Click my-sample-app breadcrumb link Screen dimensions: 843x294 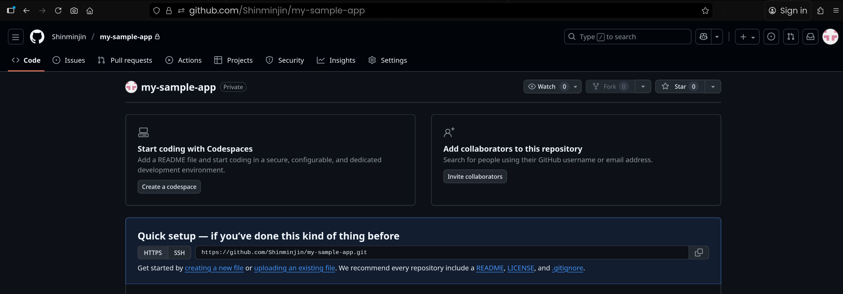point(126,37)
